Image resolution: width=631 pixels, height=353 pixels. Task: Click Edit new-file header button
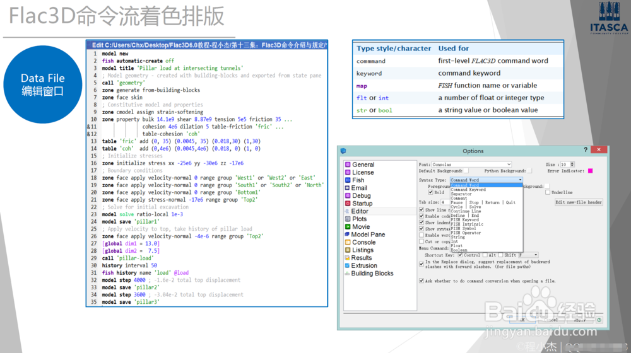click(579, 202)
